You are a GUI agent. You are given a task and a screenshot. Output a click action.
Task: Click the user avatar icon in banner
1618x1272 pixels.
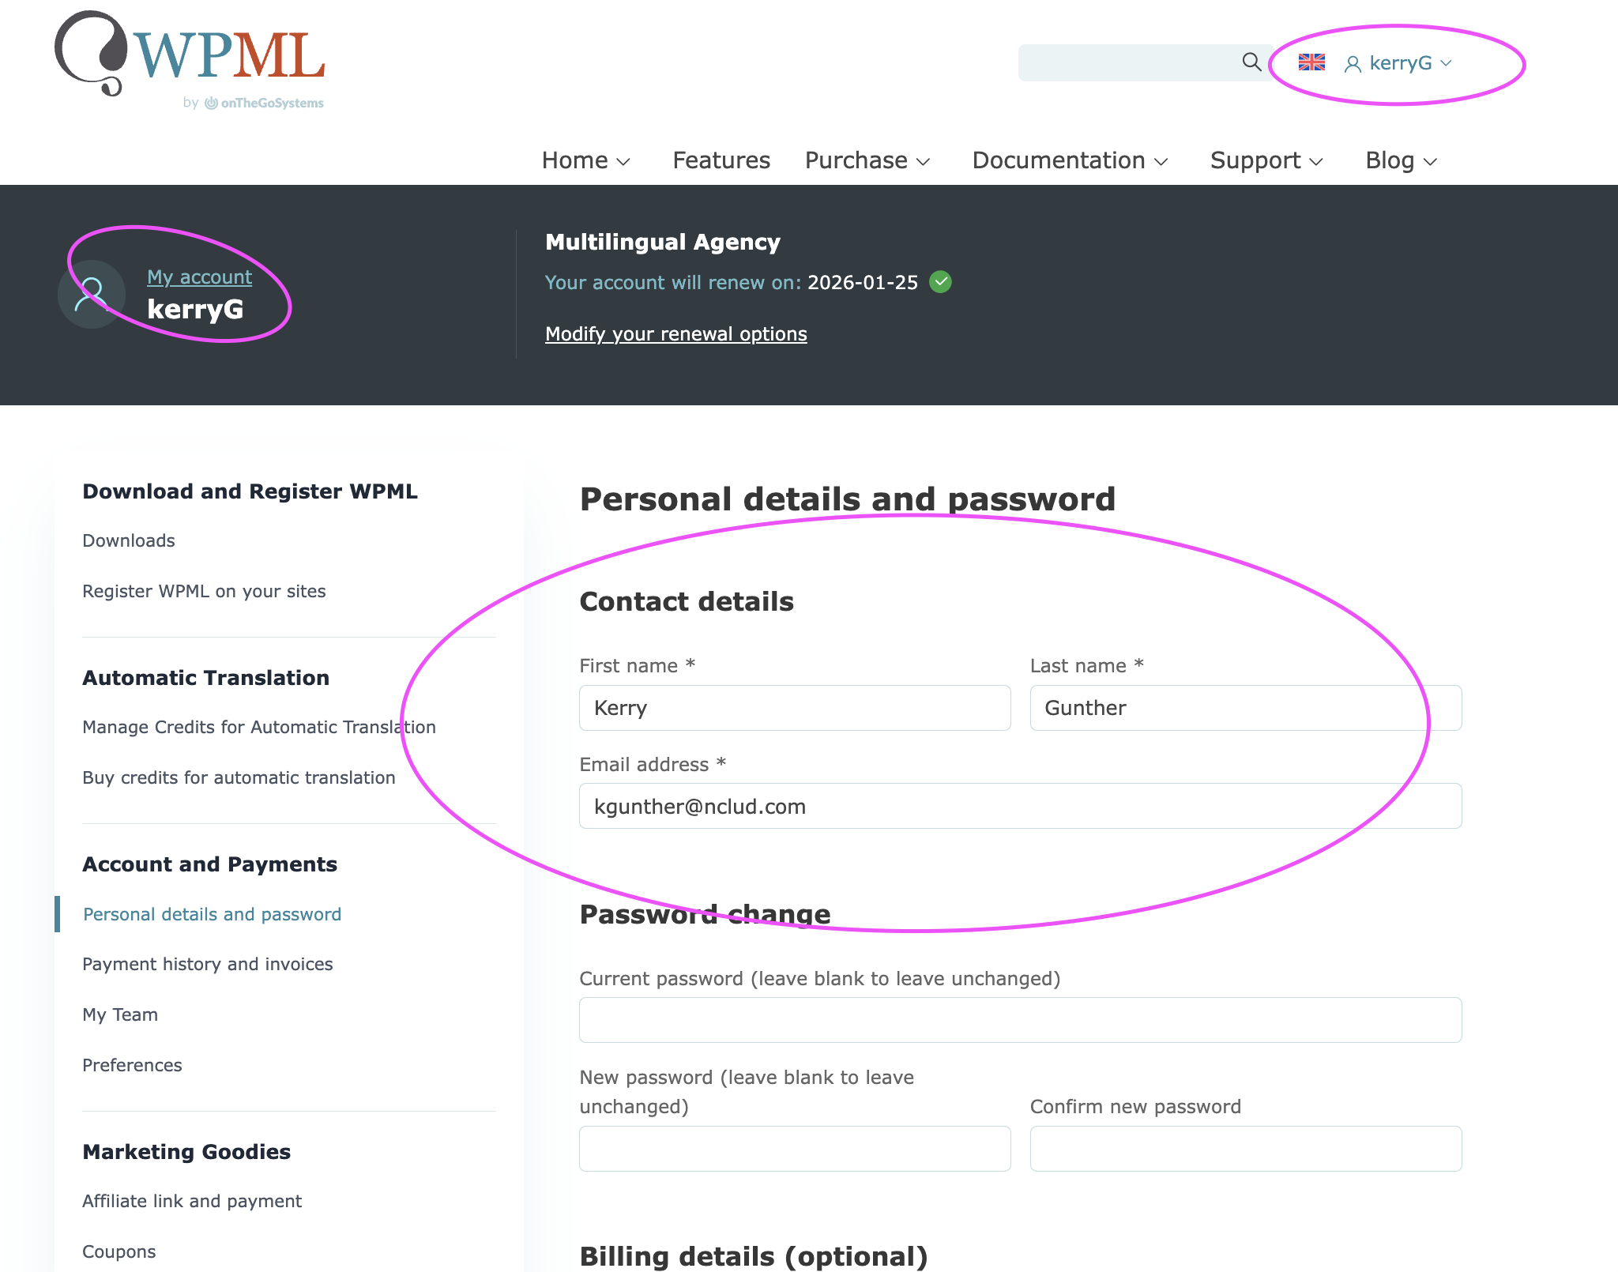tap(92, 295)
